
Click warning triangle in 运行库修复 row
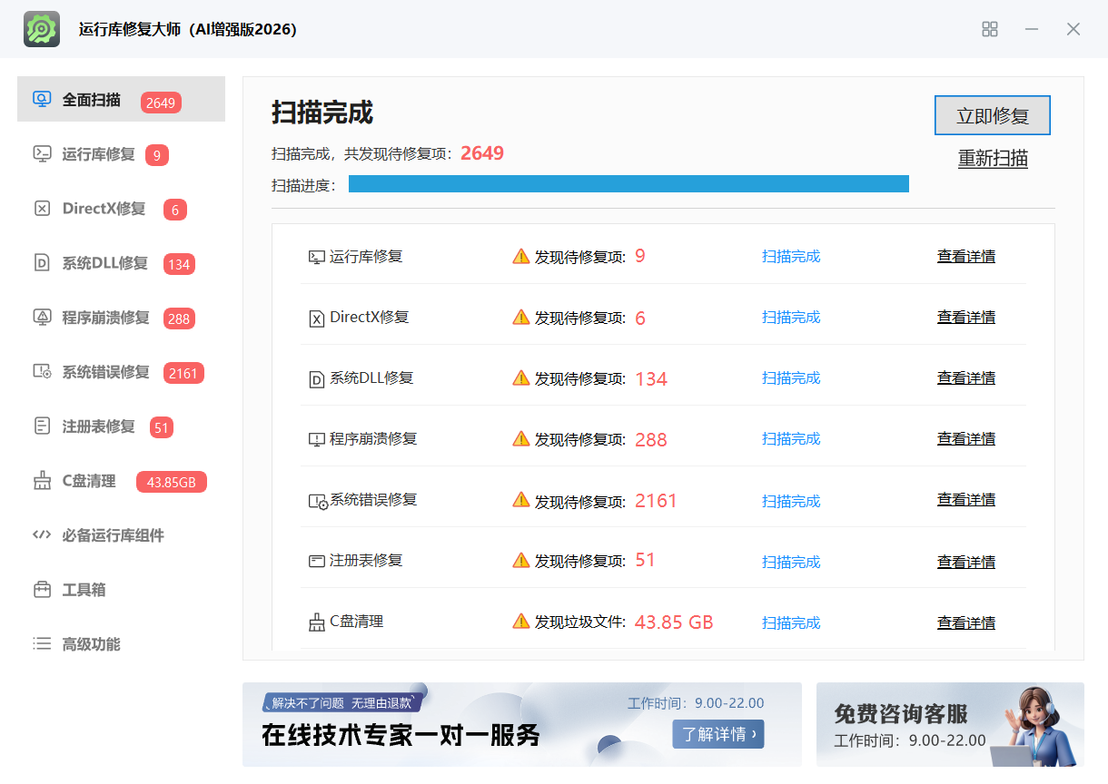(521, 256)
